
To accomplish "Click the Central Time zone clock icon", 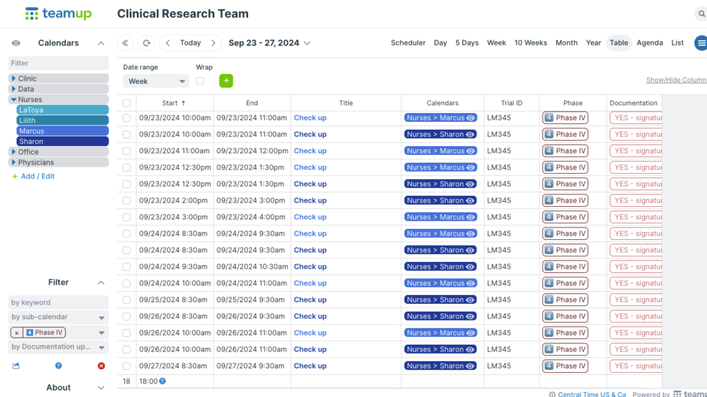I will [552, 394].
